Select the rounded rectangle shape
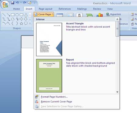Image resolution: width=137 pixels, height=113 pixels. [22, 15]
